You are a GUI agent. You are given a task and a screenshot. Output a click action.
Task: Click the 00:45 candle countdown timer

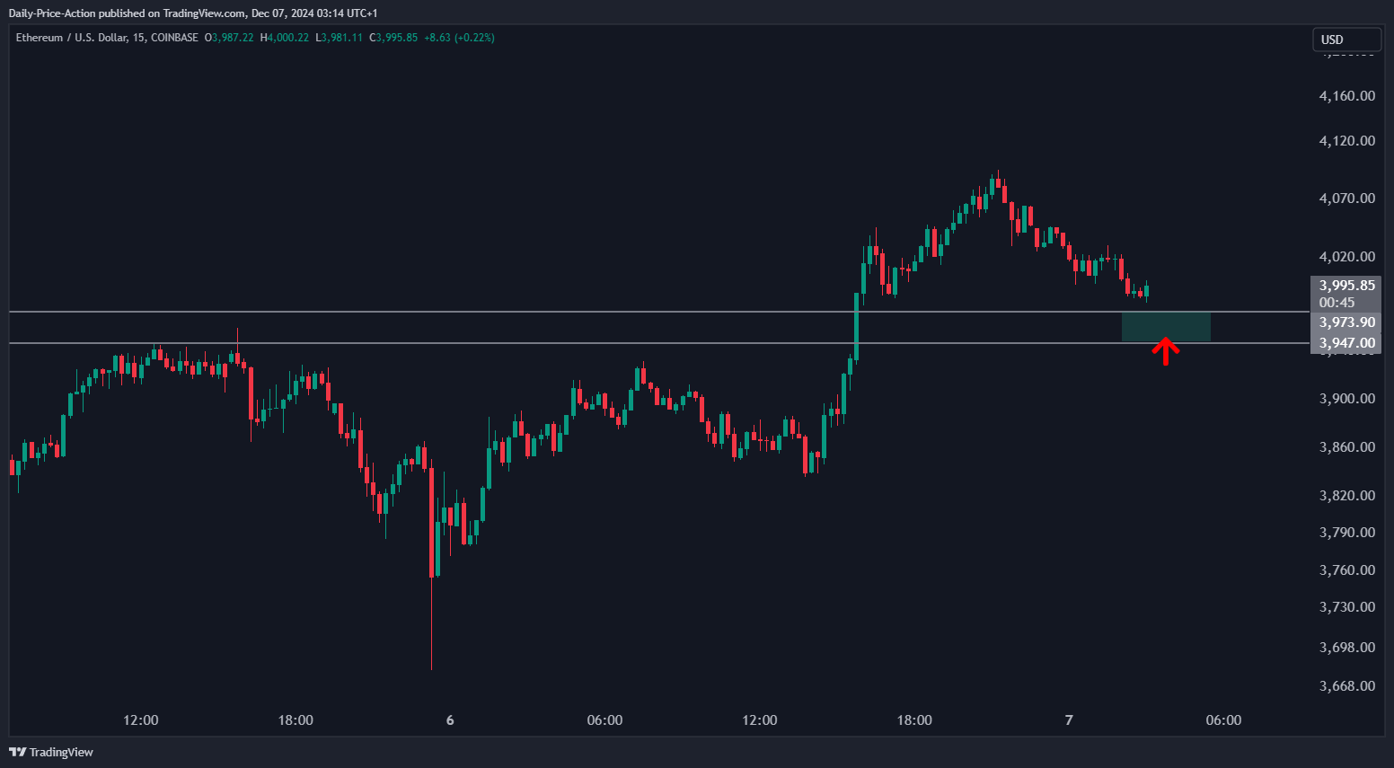pos(1337,303)
